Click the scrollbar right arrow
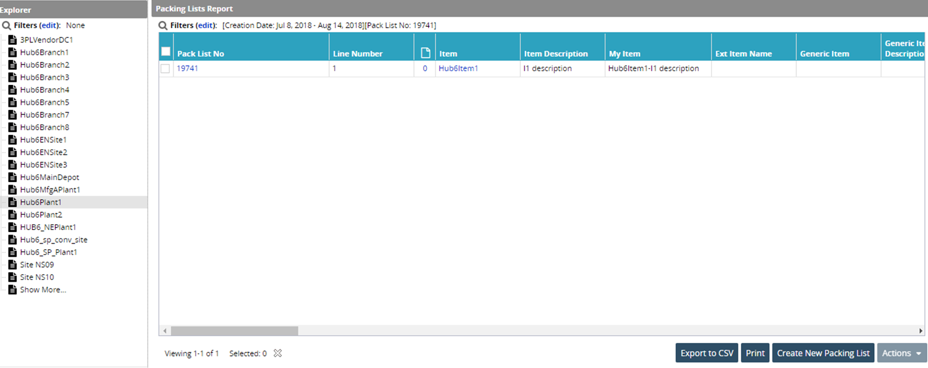Viewport: 928px width, 368px height. coord(921,331)
